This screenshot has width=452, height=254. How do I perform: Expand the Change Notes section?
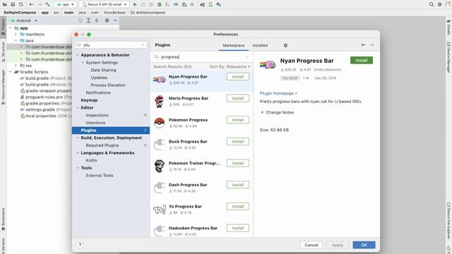pos(262,112)
